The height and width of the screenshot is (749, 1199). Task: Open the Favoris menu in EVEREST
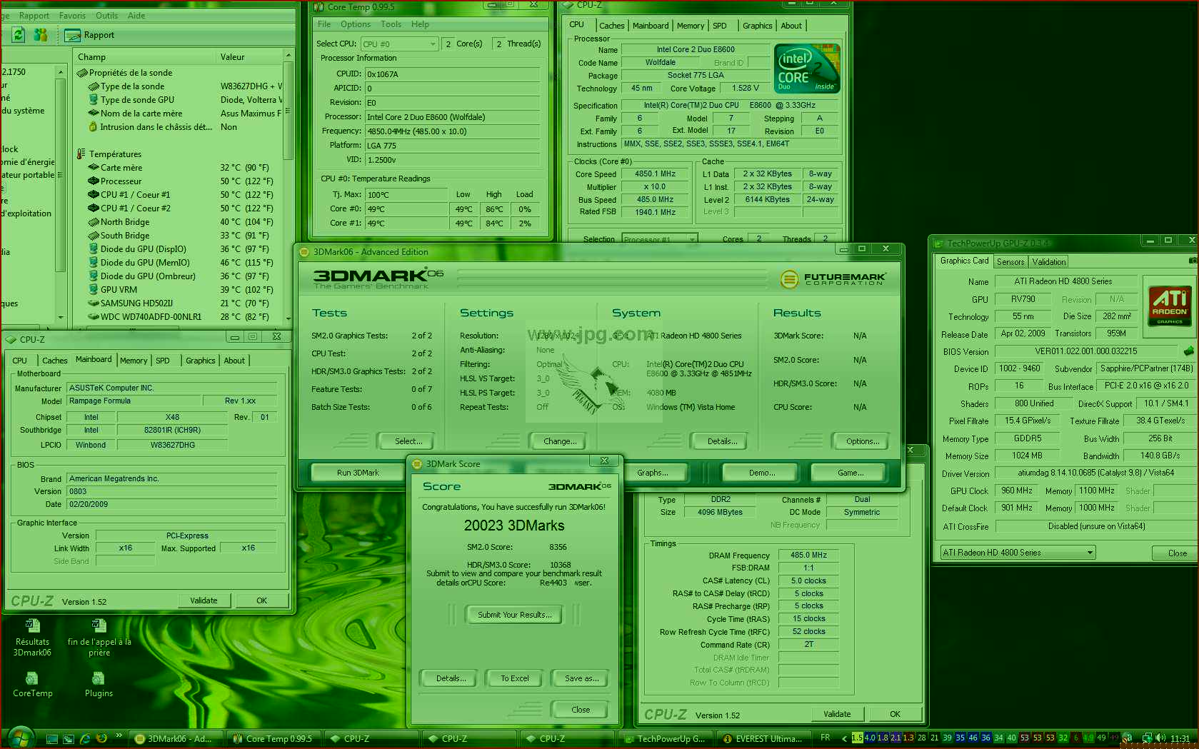[72, 16]
